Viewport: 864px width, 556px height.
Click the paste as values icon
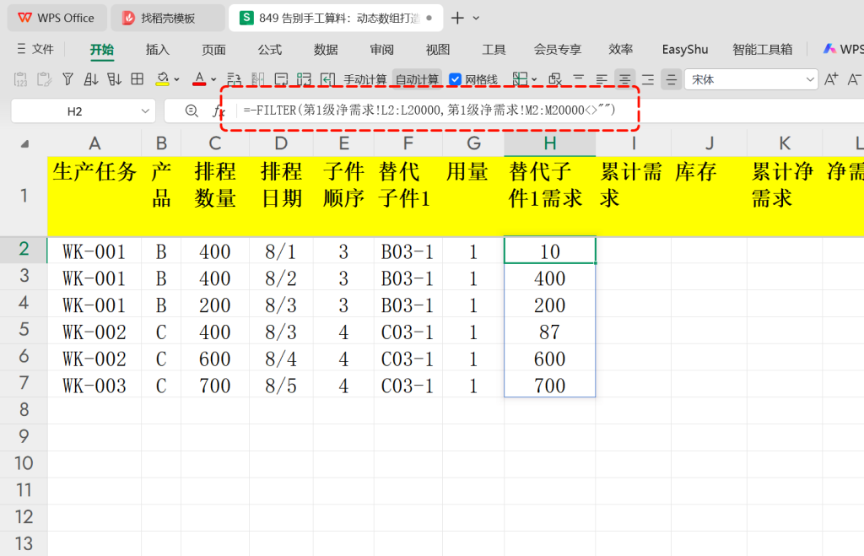[x=20, y=79]
